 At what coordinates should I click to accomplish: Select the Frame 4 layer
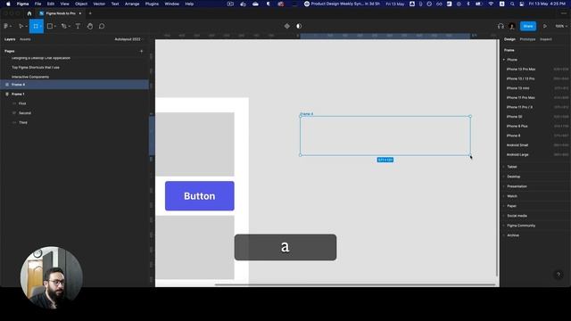74,85
